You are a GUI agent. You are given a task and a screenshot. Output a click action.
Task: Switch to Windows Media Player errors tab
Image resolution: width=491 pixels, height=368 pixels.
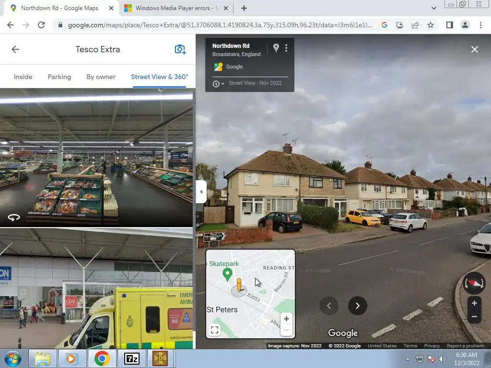[x=176, y=8]
